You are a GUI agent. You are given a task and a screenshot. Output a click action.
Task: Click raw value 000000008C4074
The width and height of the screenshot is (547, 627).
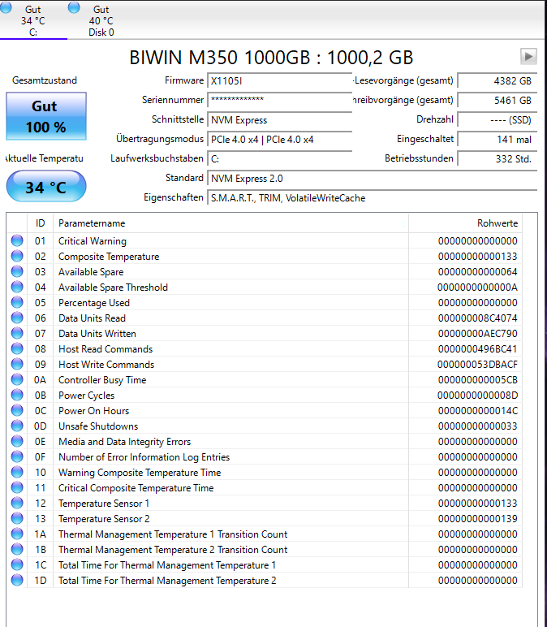[477, 318]
